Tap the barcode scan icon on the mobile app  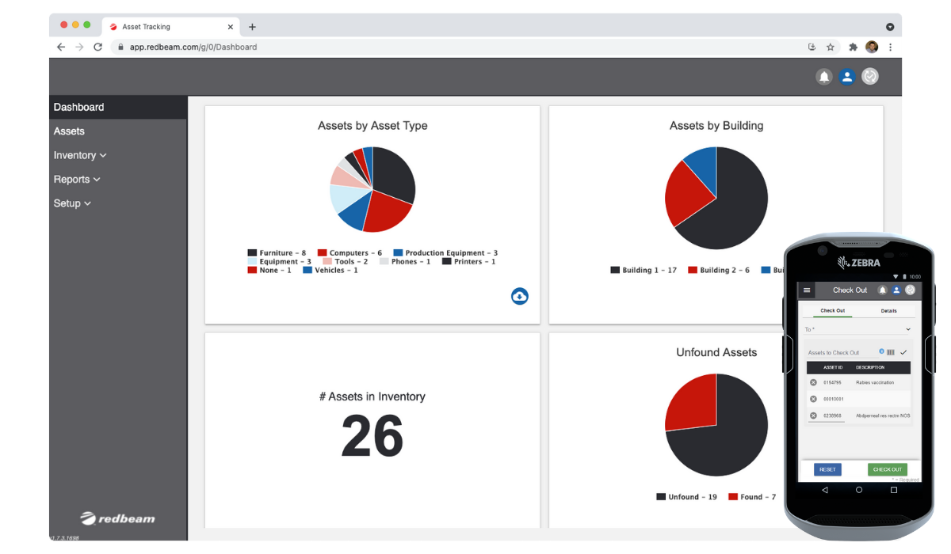point(891,352)
